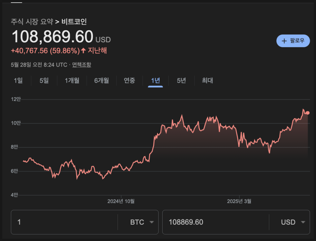The image size is (316, 241).
Task: Click the 2025년 3월 axis label
Action: point(239,201)
